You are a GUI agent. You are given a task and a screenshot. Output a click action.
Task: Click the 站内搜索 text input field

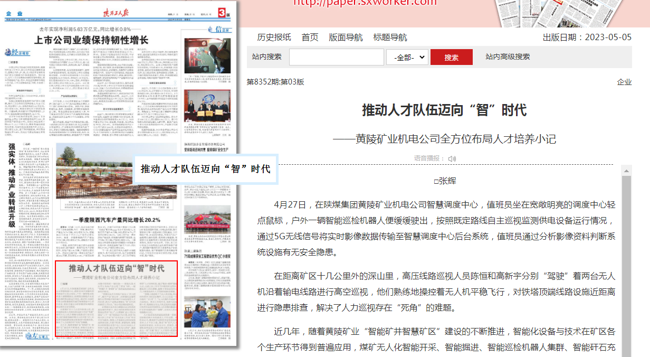[x=336, y=57]
